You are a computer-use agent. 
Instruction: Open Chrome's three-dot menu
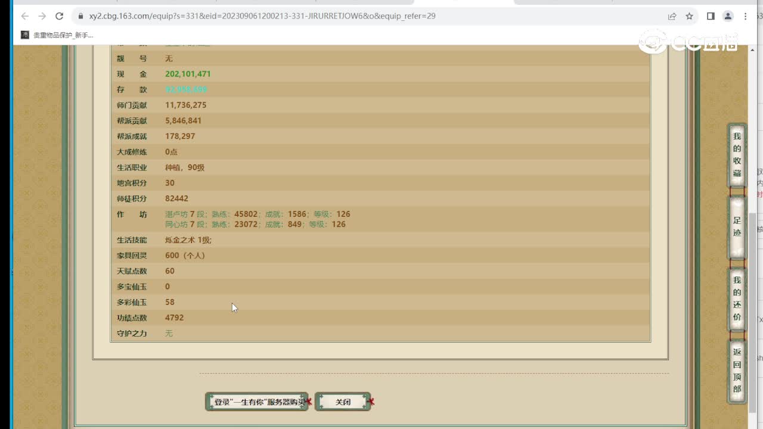coord(745,16)
